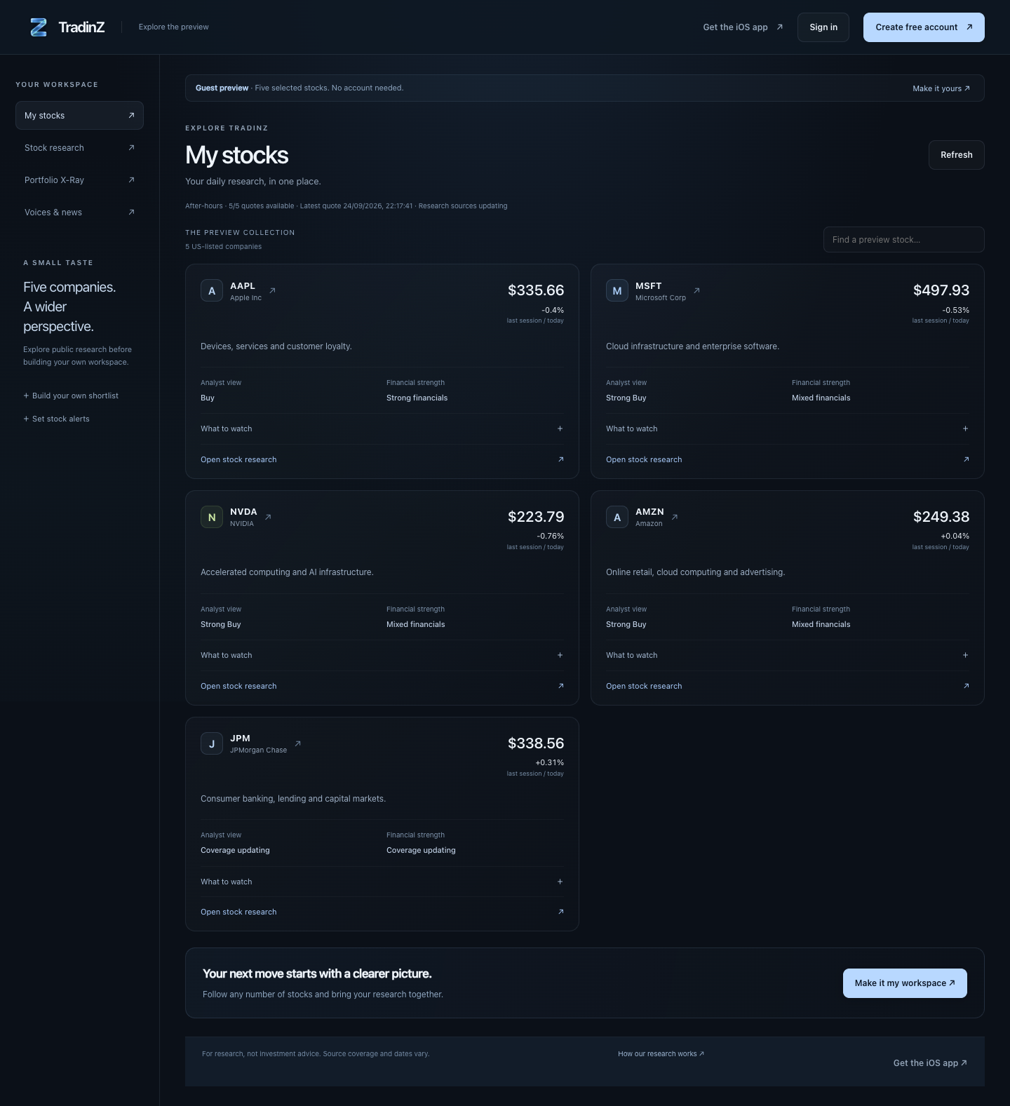Image resolution: width=1010 pixels, height=1106 pixels.
Task: Click the arrow icon beside Portfolio X-Ray
Action: 131,180
